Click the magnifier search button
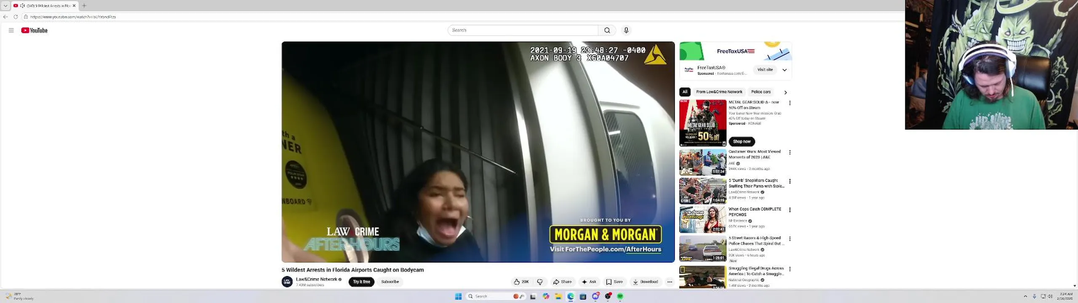The width and height of the screenshot is (1078, 303). coord(607,30)
